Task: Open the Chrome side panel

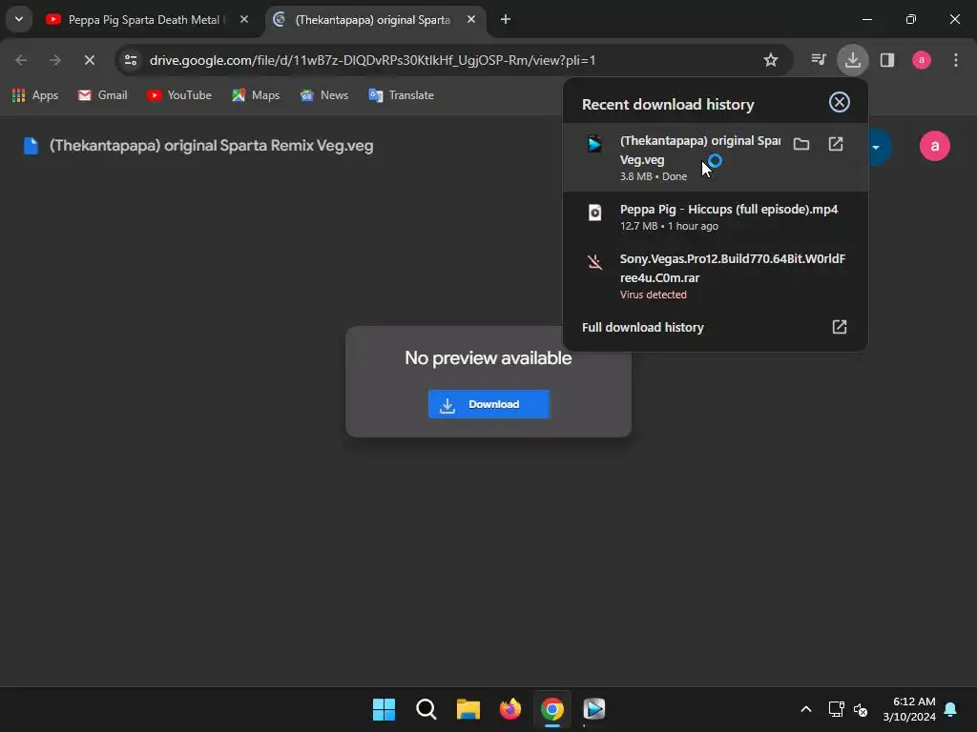Action: (887, 60)
